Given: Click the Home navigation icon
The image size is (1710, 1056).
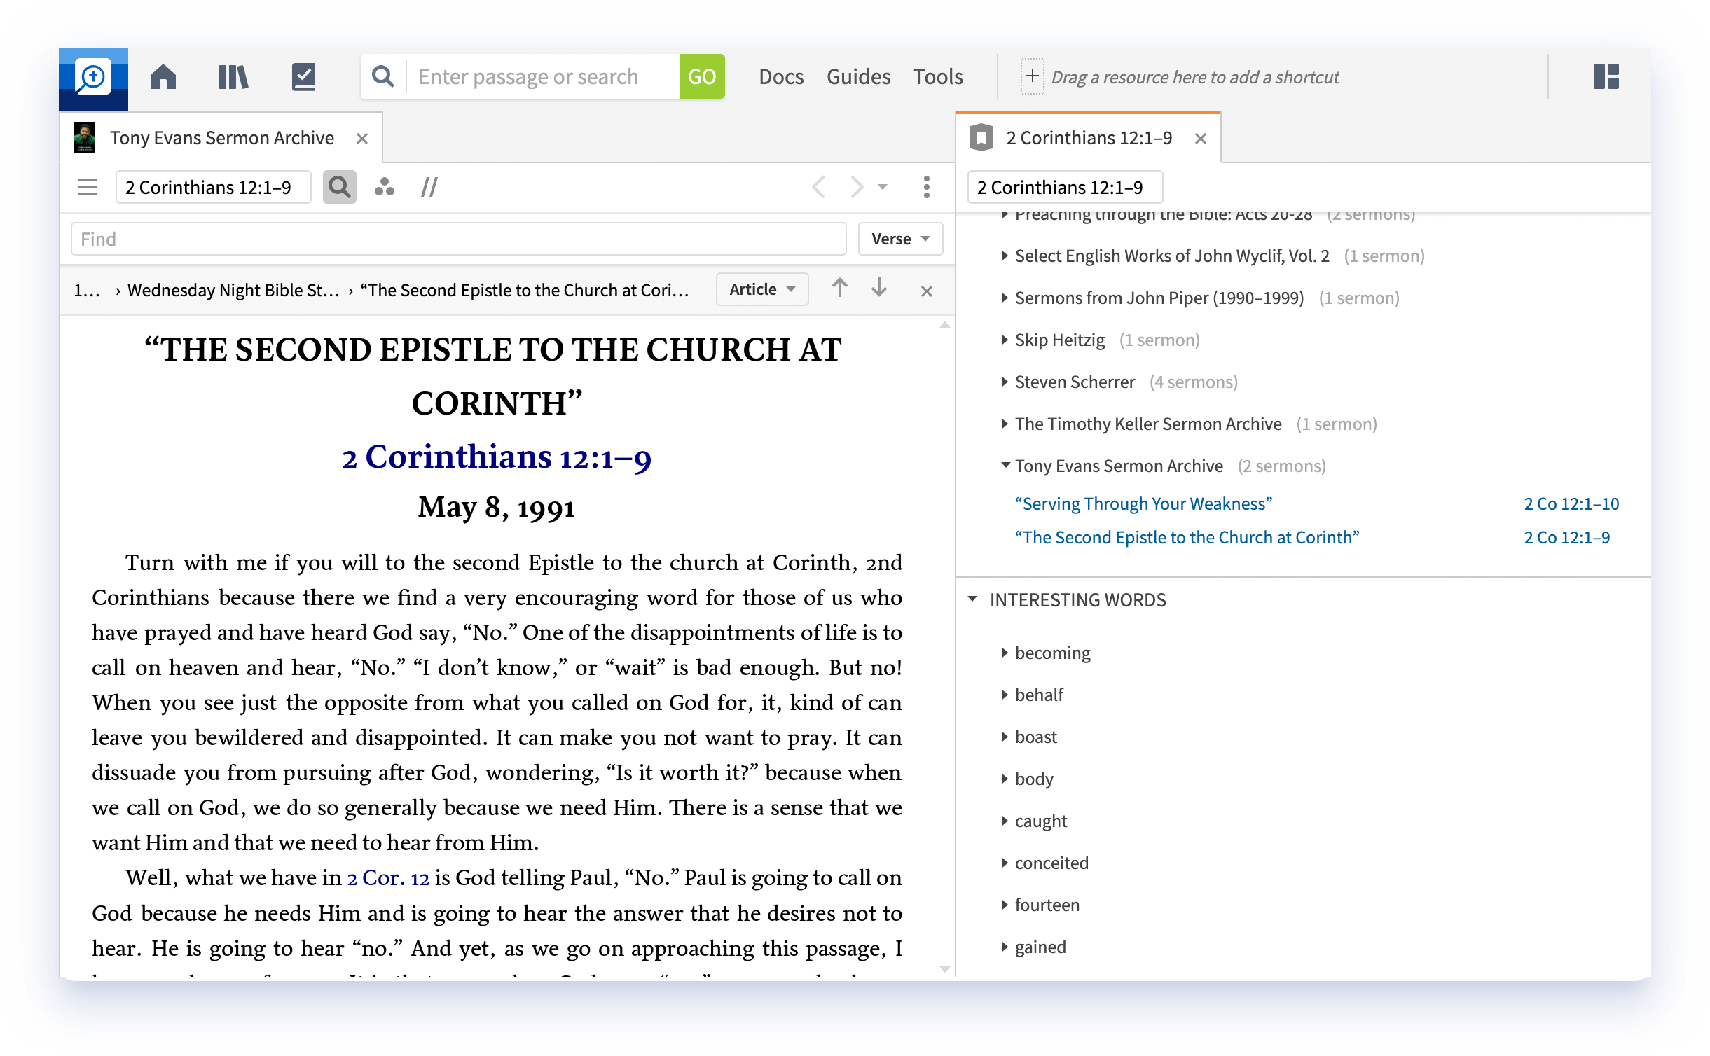Looking at the screenshot, I should click(163, 76).
